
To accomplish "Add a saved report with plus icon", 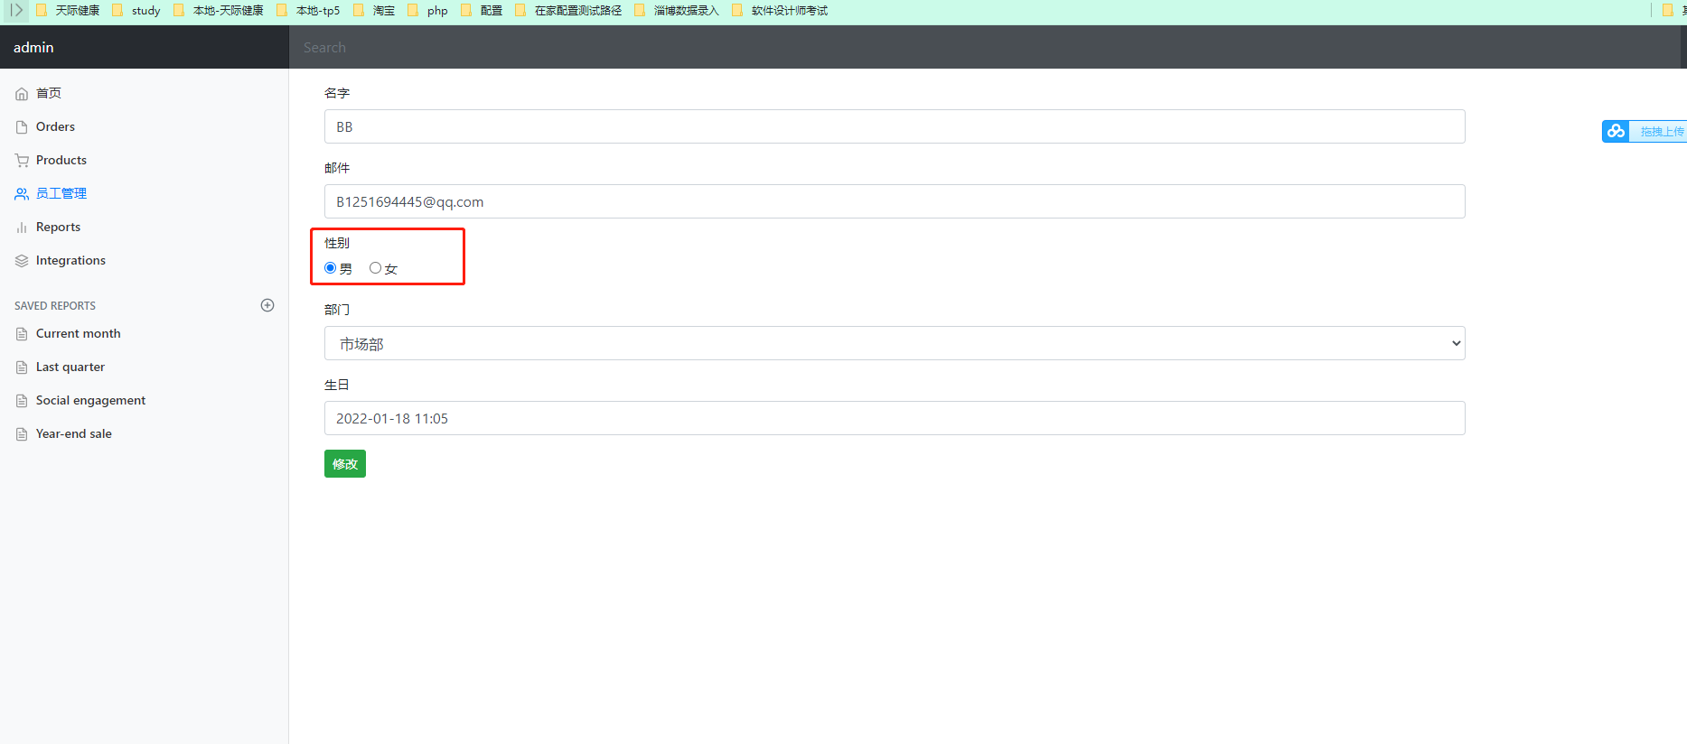I will [267, 305].
